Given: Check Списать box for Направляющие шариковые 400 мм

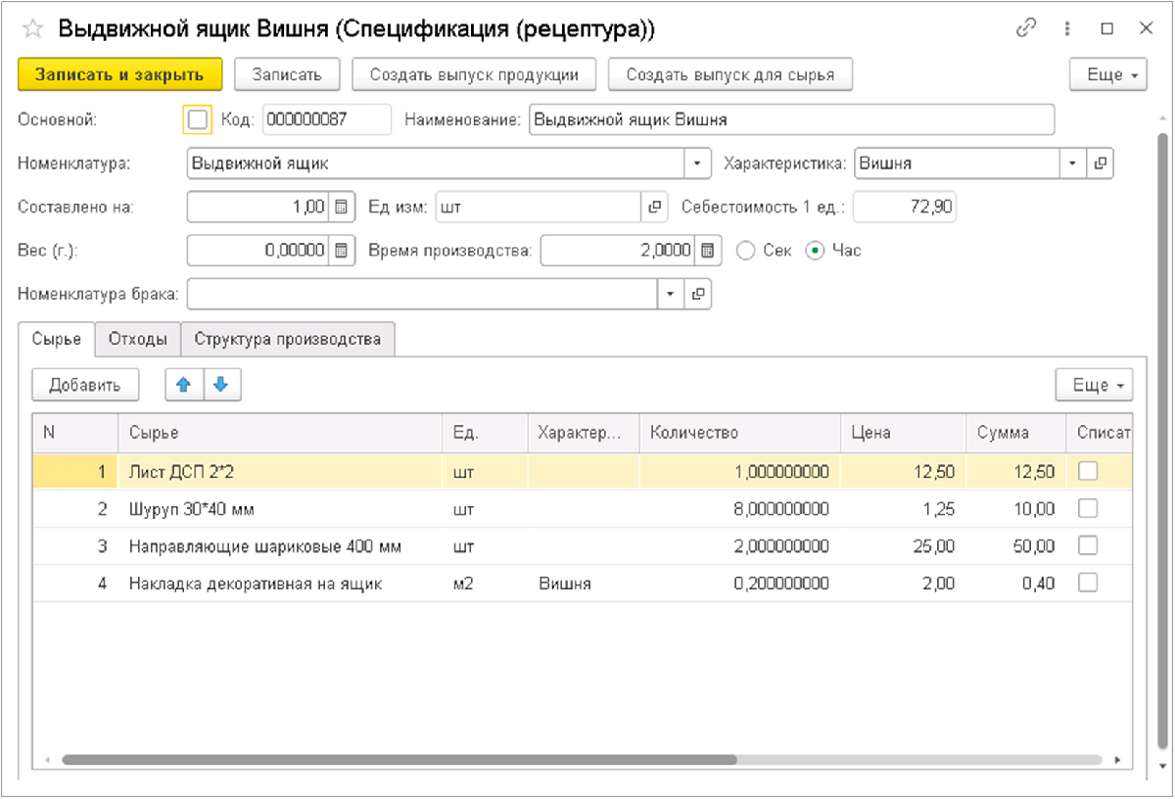Looking at the screenshot, I should pyautogui.click(x=1088, y=545).
